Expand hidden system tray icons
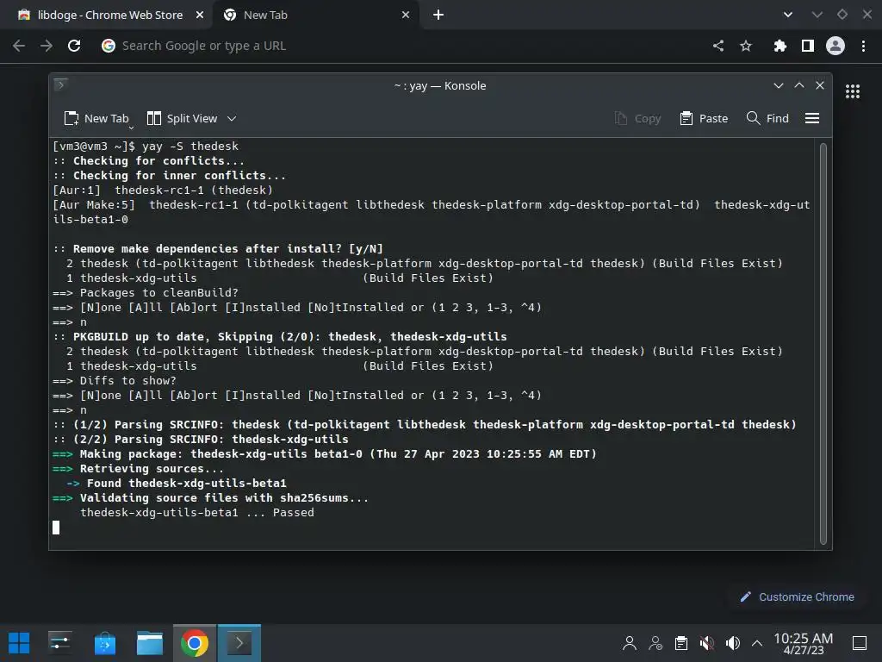Image resolution: width=882 pixels, height=662 pixels. pos(757,643)
